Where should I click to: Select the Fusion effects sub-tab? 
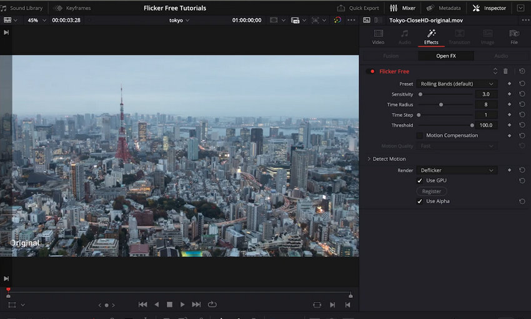click(390, 56)
